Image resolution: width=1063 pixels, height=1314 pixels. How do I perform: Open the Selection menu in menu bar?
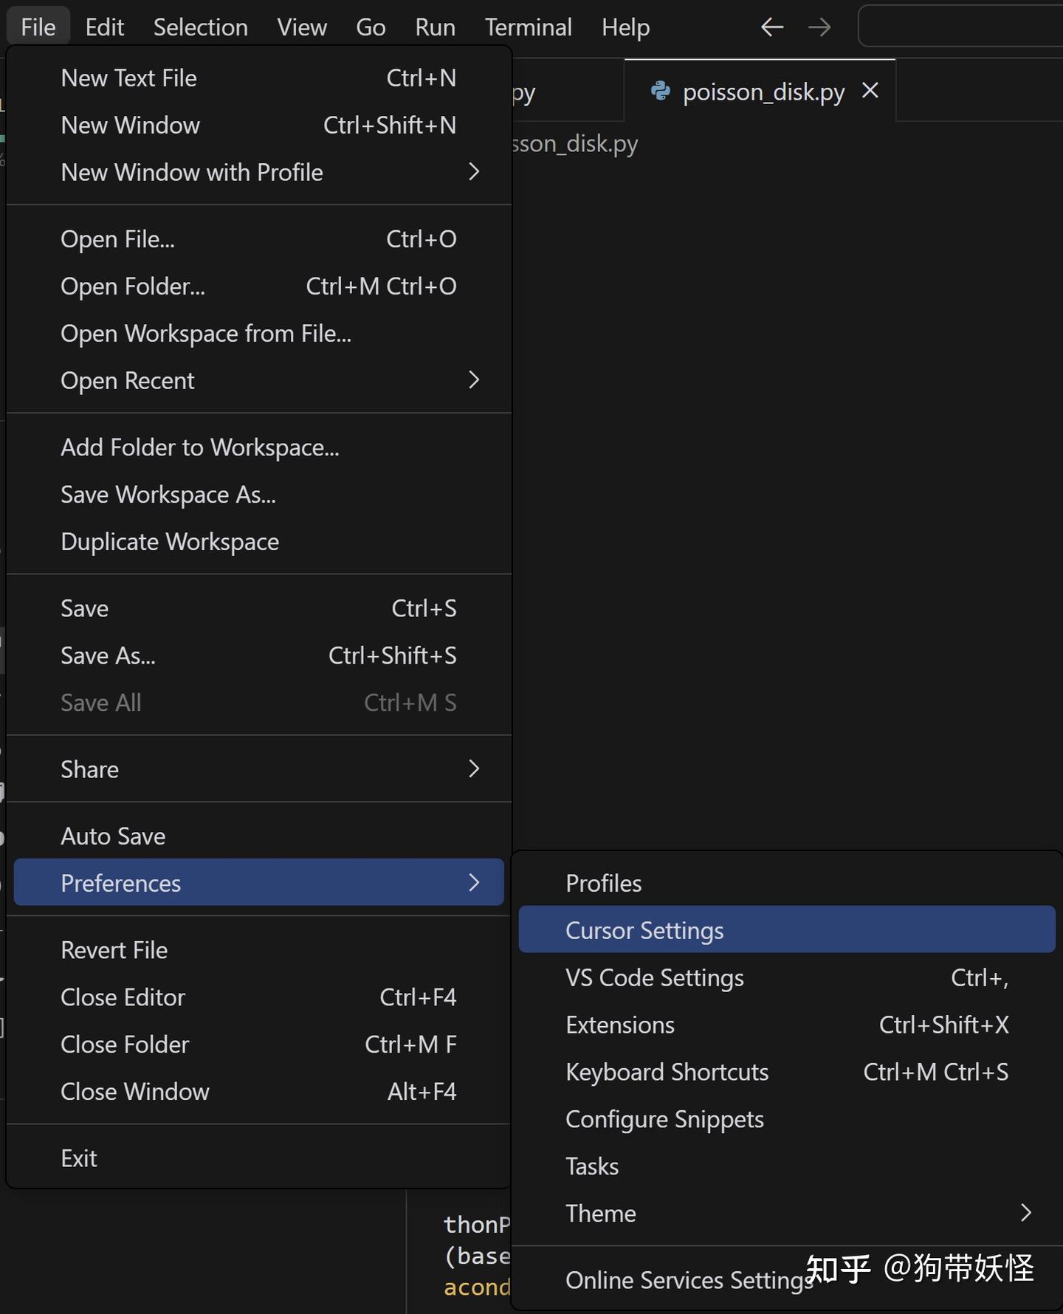[x=200, y=27]
